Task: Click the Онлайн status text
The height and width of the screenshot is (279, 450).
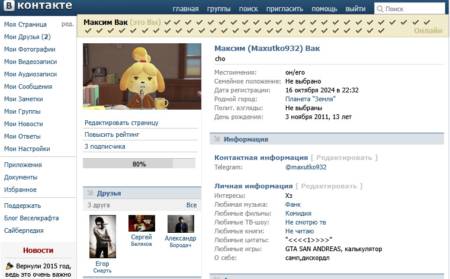Action: click(428, 30)
